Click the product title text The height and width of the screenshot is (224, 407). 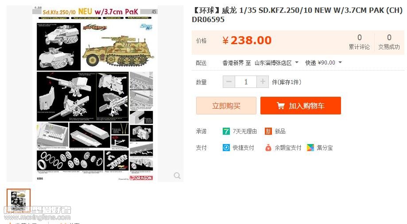click(x=297, y=15)
